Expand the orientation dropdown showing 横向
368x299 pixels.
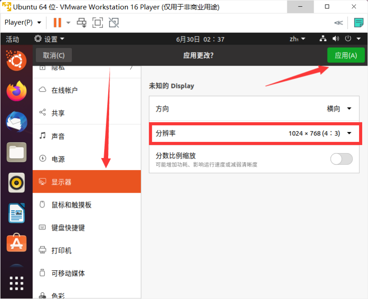339,109
